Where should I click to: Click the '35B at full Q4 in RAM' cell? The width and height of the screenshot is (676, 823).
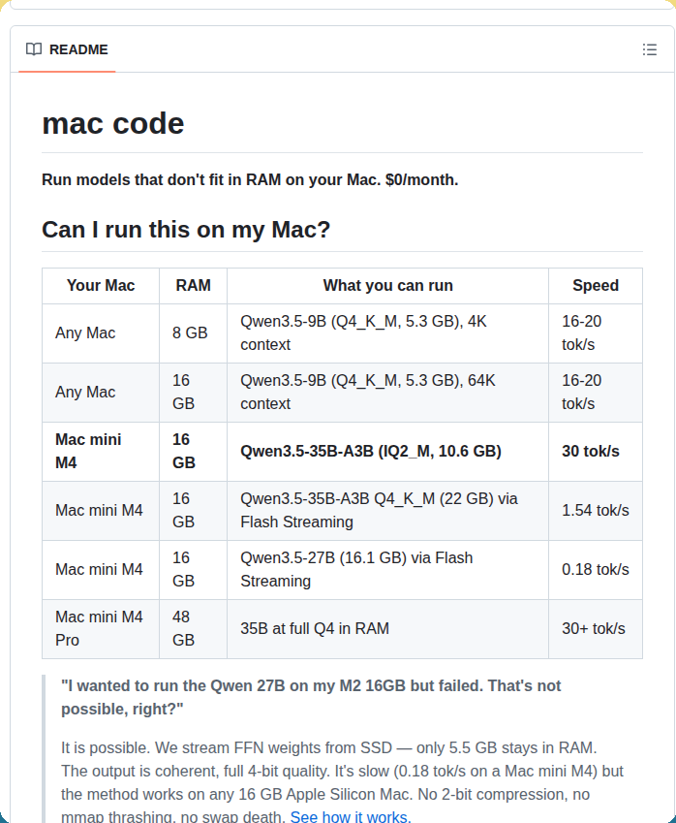tap(387, 629)
